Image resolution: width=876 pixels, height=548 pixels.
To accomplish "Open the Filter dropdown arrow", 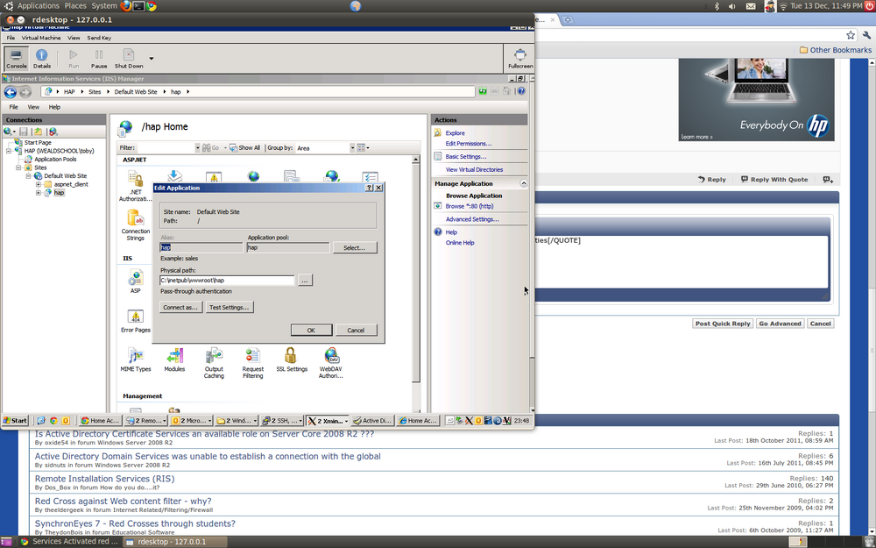I will pos(197,147).
